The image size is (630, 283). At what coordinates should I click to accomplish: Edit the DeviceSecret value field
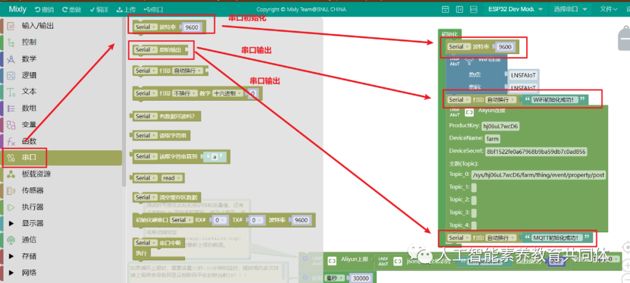tap(537, 151)
